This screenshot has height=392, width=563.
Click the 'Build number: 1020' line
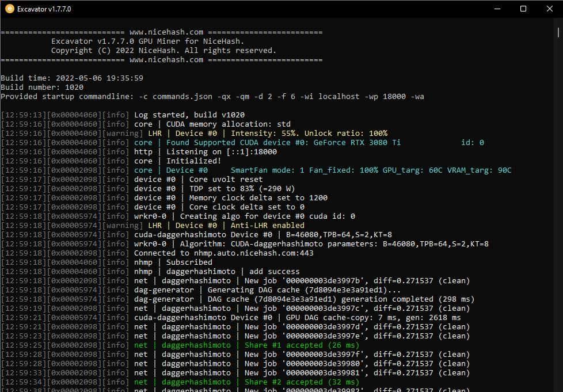coord(42,87)
